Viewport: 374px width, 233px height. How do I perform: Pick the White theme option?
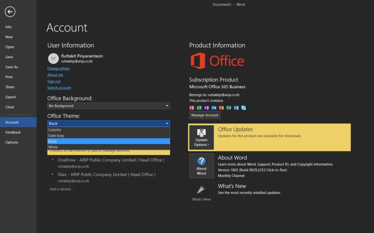(53, 147)
